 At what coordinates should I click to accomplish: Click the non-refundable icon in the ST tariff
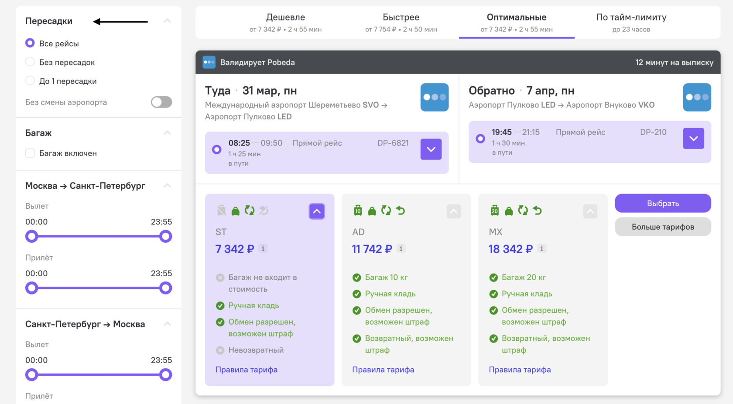[264, 210]
